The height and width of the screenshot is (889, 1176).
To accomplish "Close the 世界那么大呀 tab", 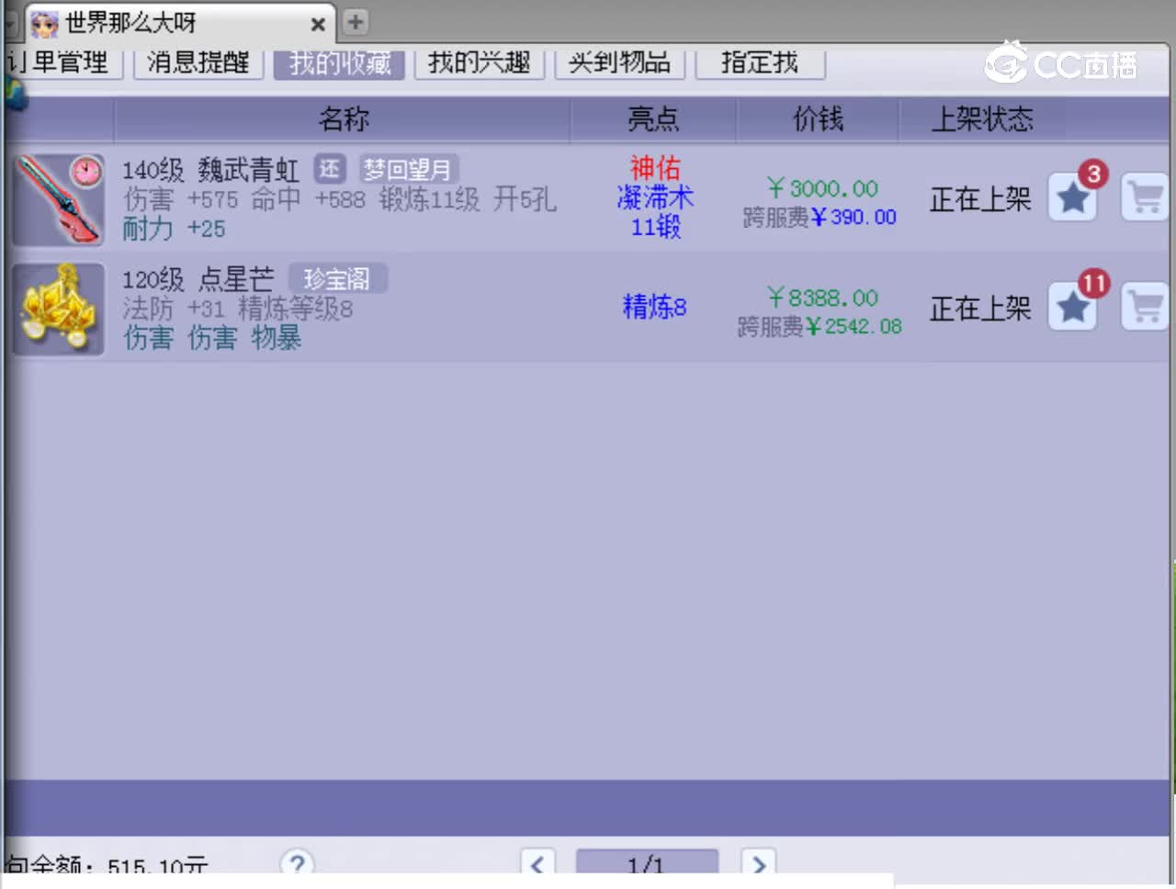I will (317, 24).
